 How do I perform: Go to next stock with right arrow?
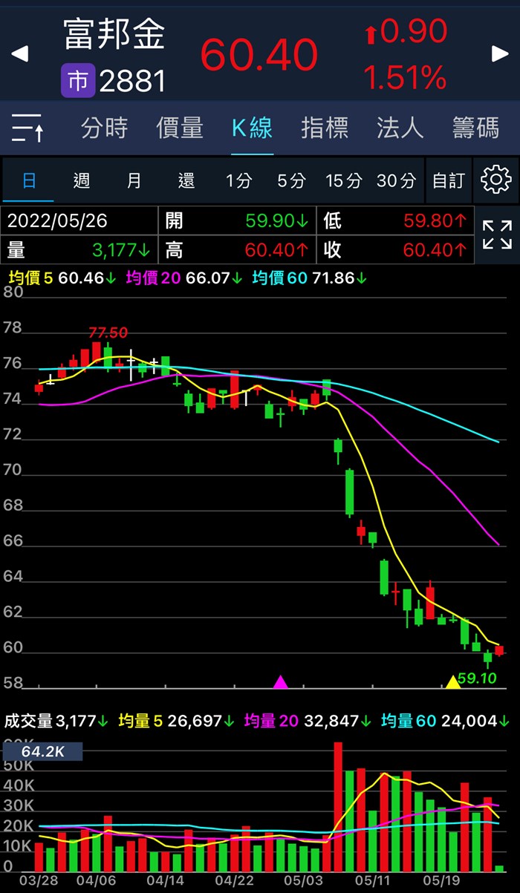coord(500,54)
